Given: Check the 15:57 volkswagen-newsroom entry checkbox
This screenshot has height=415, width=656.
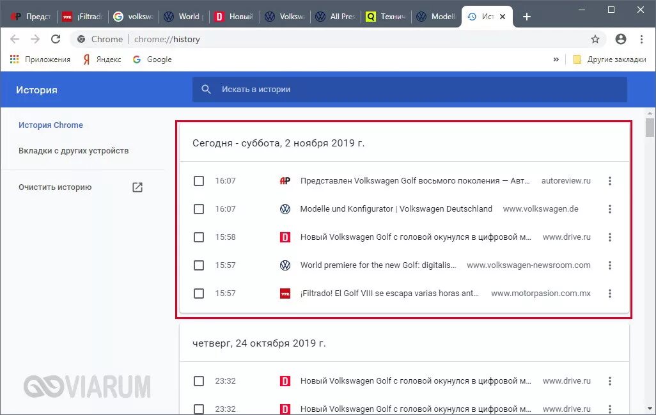Looking at the screenshot, I should click(199, 265).
